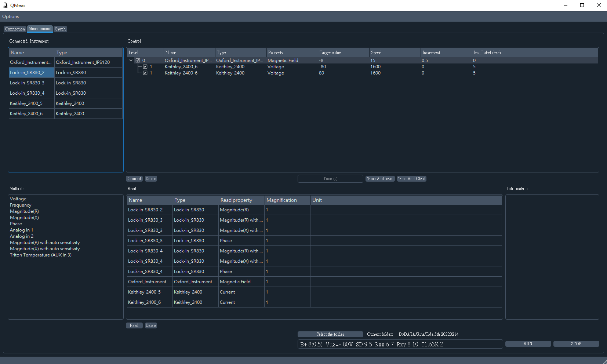The height and width of the screenshot is (364, 607).
Task: Select Keithley_2400_6 in Connected Instrument list
Action: [66, 114]
